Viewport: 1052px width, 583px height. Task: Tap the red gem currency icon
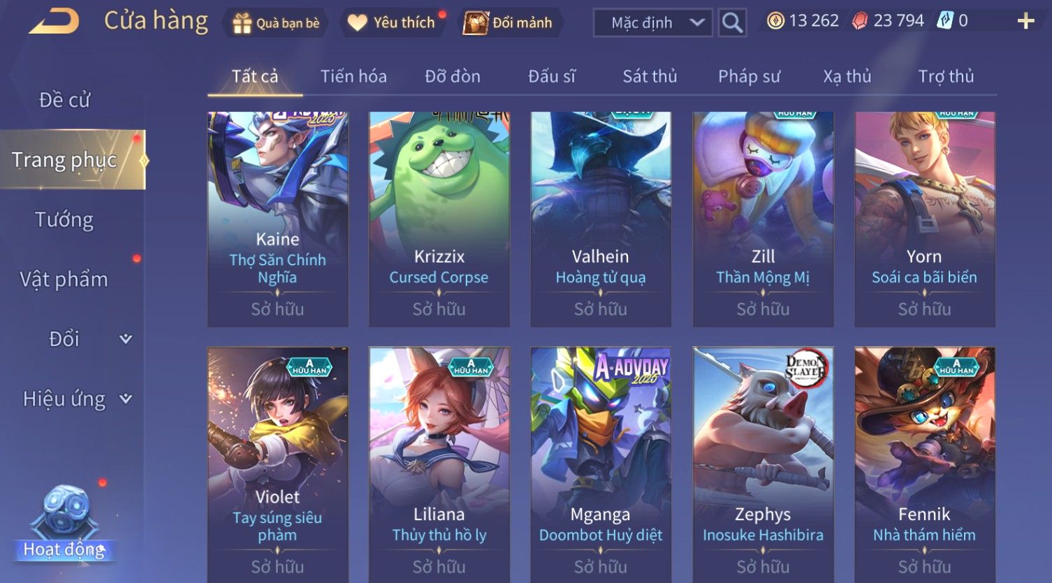click(860, 21)
